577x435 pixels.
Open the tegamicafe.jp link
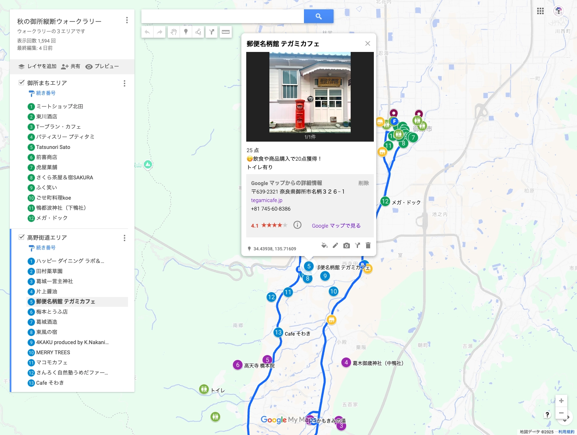coord(267,200)
